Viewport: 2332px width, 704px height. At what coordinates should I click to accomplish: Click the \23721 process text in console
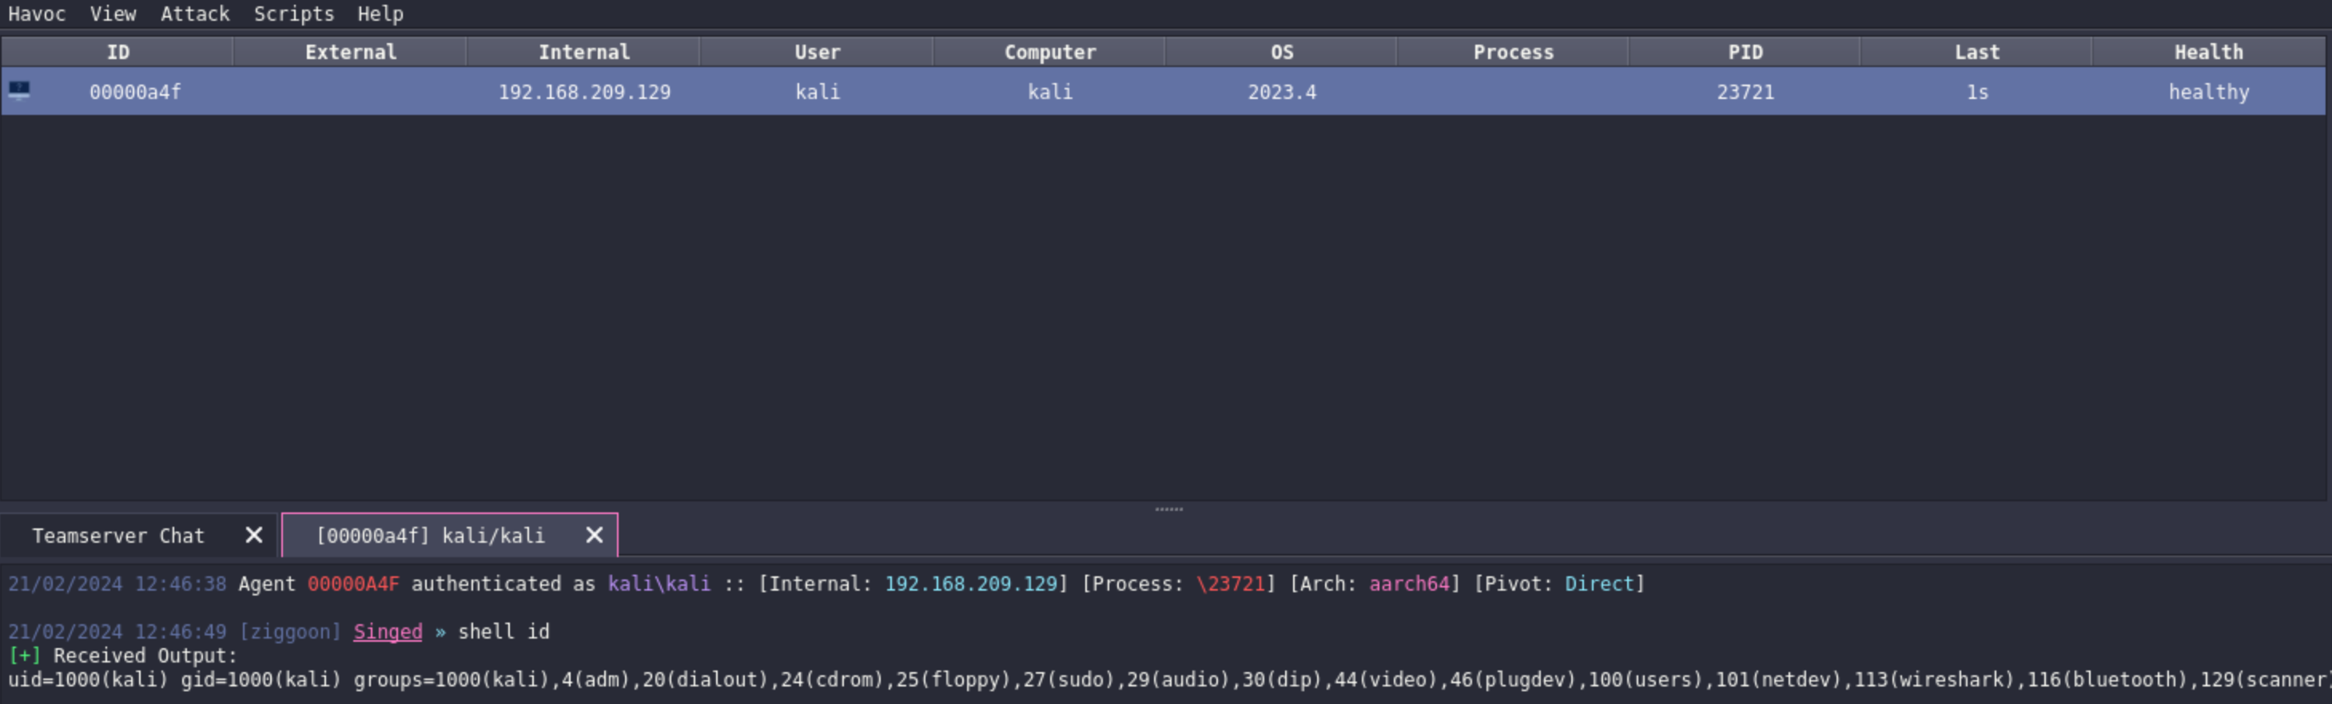pyautogui.click(x=1230, y=583)
